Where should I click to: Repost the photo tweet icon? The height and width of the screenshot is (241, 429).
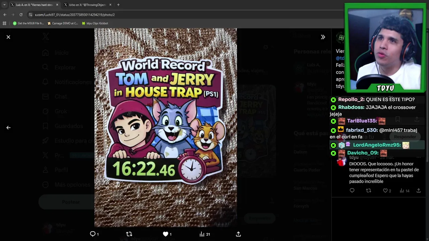[129, 234]
